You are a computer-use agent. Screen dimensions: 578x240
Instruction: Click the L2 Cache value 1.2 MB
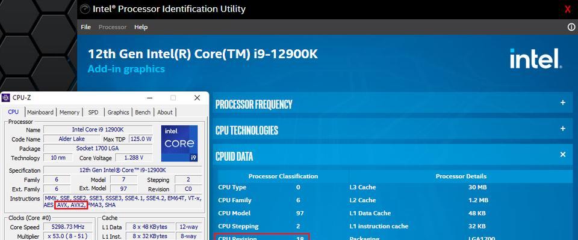point(478,200)
